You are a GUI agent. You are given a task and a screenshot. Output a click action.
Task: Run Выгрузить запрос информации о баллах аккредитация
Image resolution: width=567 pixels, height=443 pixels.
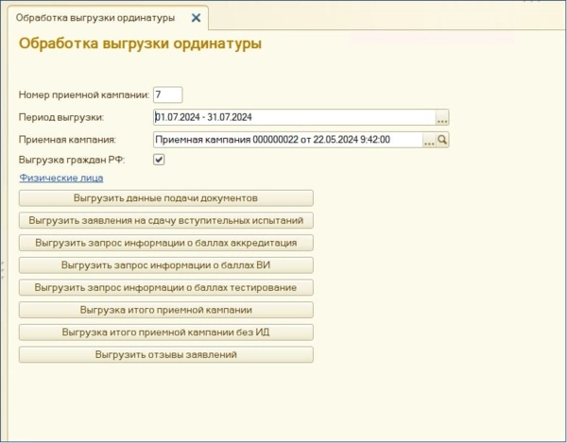[x=165, y=243]
